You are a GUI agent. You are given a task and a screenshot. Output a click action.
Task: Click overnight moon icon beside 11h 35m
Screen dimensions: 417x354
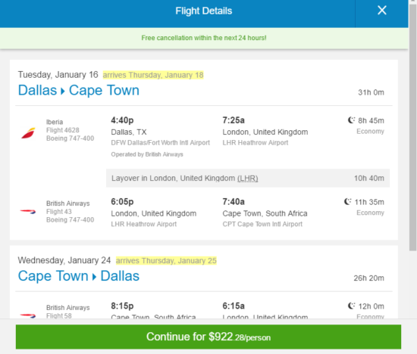[x=347, y=202]
